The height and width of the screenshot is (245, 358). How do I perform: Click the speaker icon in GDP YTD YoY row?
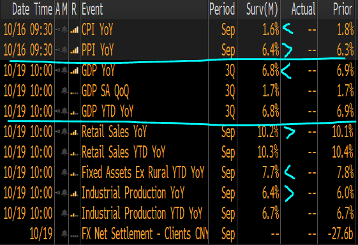tap(58, 111)
